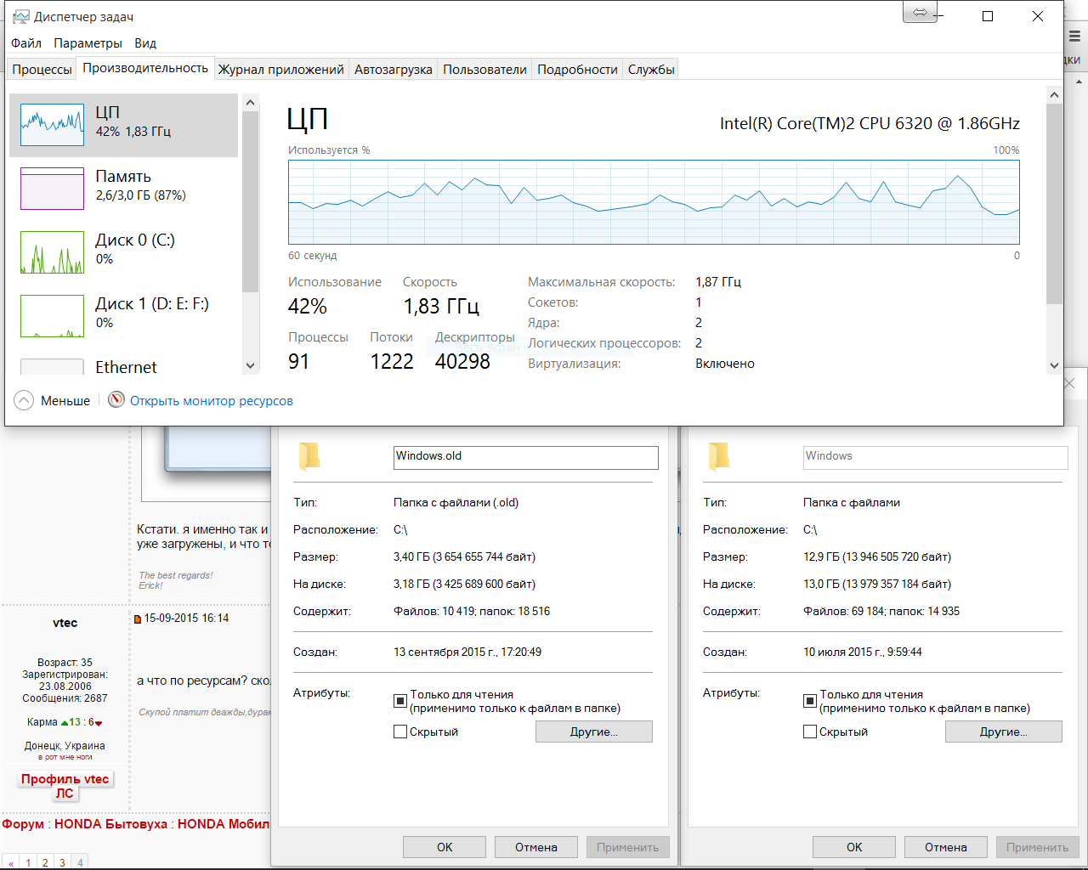Select Ethernet in the performance sidebar
Viewport: 1088px width, 870px height.
coord(123,366)
